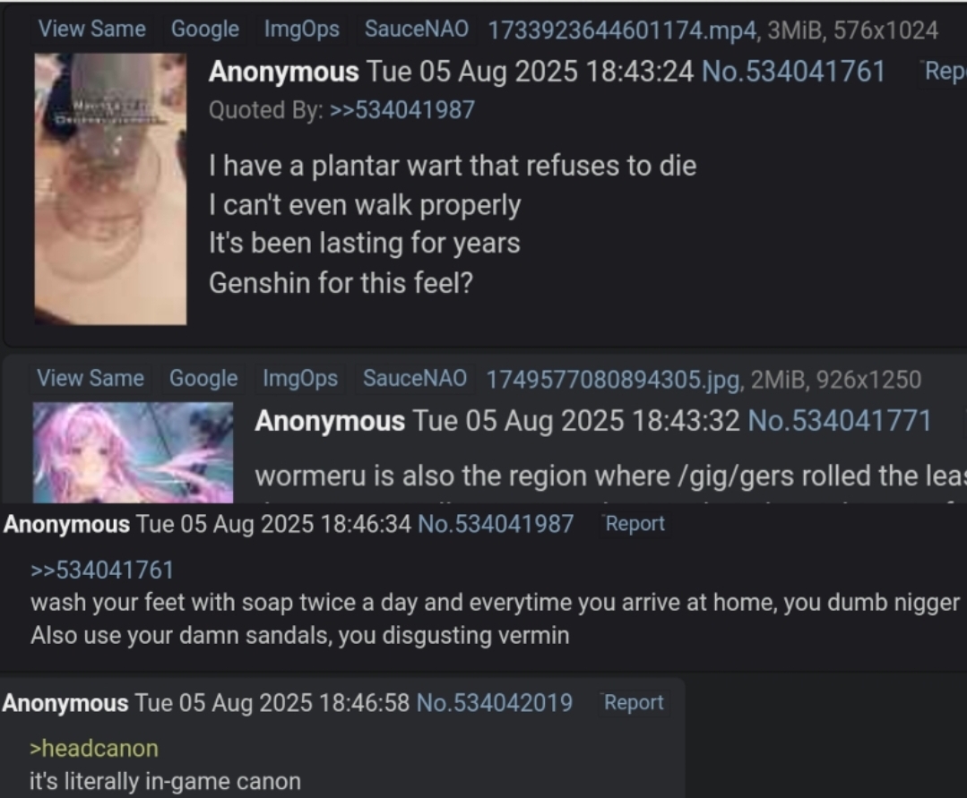Click post number No.534041761
Image resolution: width=967 pixels, height=798 pixels.
pos(794,72)
